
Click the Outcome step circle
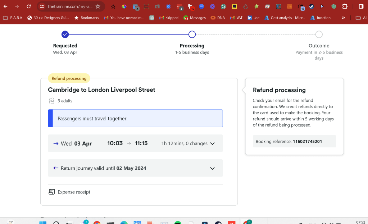click(x=319, y=35)
